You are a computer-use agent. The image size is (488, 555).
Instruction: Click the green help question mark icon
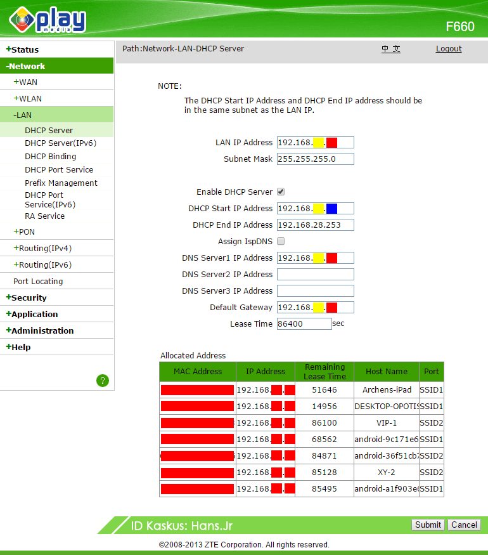tap(103, 381)
